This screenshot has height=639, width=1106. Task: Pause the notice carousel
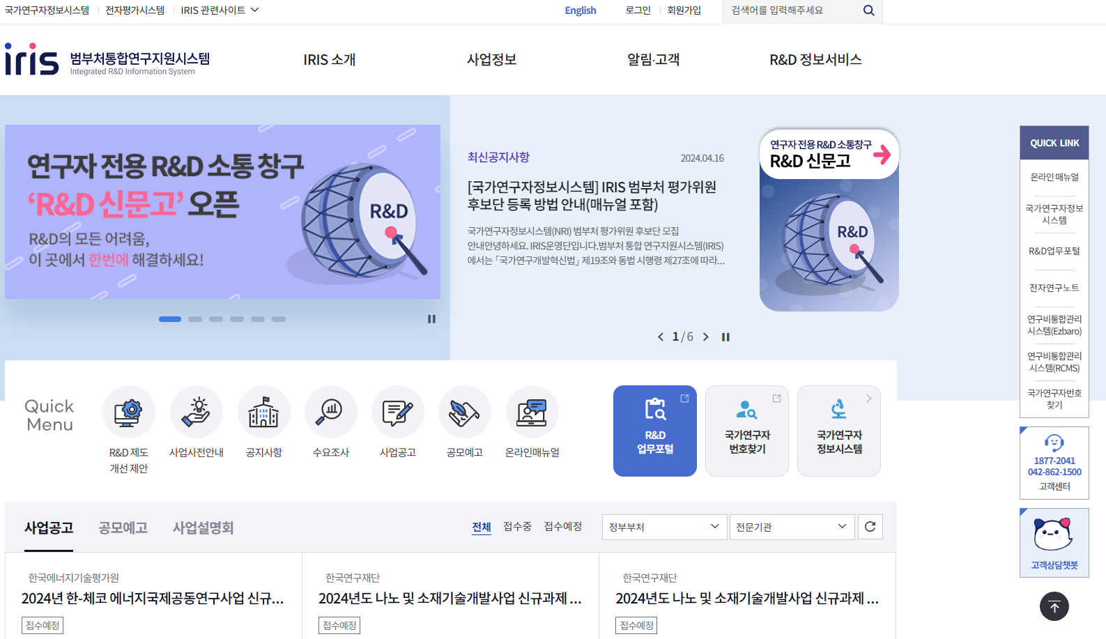[x=725, y=337]
